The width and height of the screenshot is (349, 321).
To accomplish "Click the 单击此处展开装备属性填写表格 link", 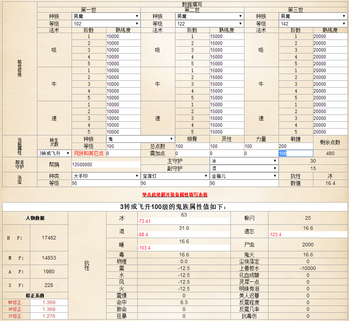I will [x=175, y=195].
